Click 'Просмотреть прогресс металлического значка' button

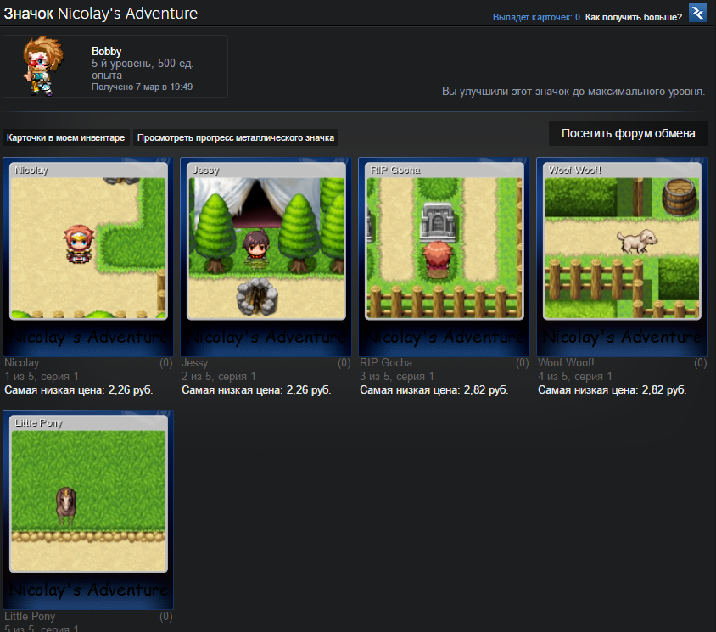pos(236,137)
